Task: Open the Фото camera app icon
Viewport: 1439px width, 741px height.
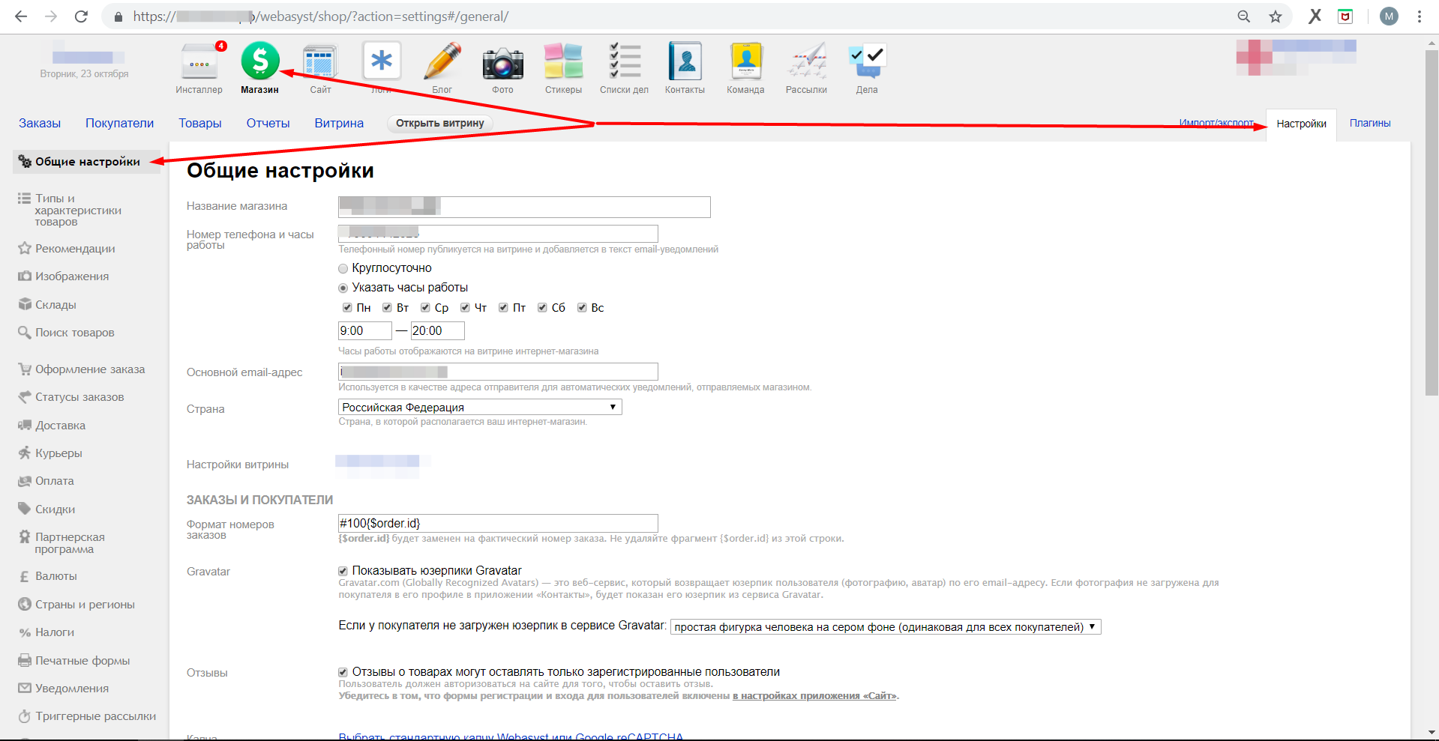Action: pyautogui.click(x=502, y=63)
